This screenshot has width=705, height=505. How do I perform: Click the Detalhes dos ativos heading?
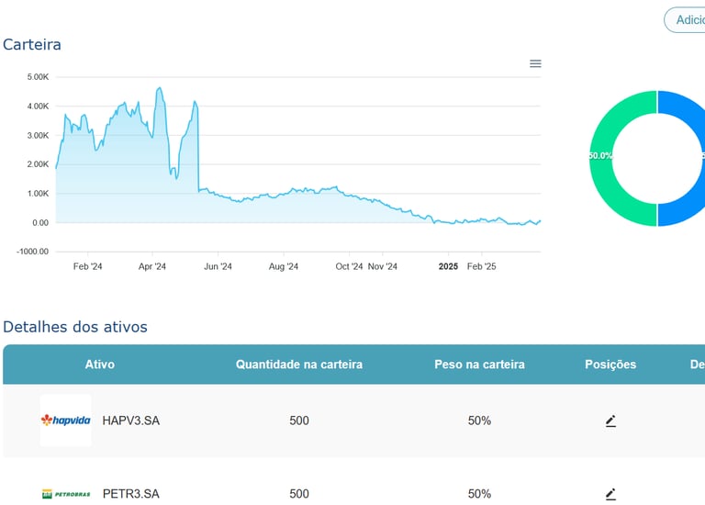coord(75,327)
